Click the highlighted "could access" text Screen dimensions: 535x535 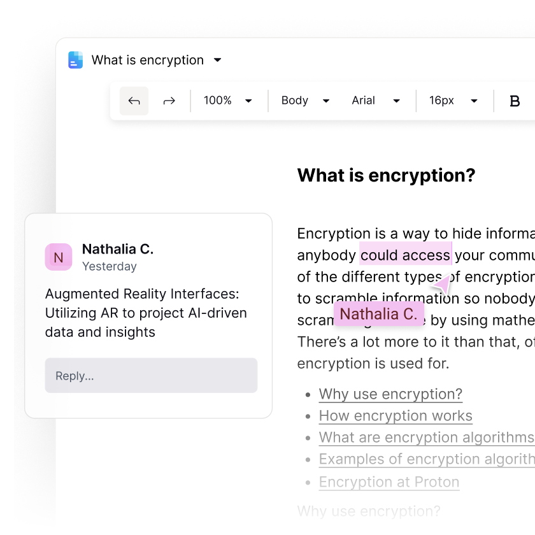pyautogui.click(x=405, y=255)
